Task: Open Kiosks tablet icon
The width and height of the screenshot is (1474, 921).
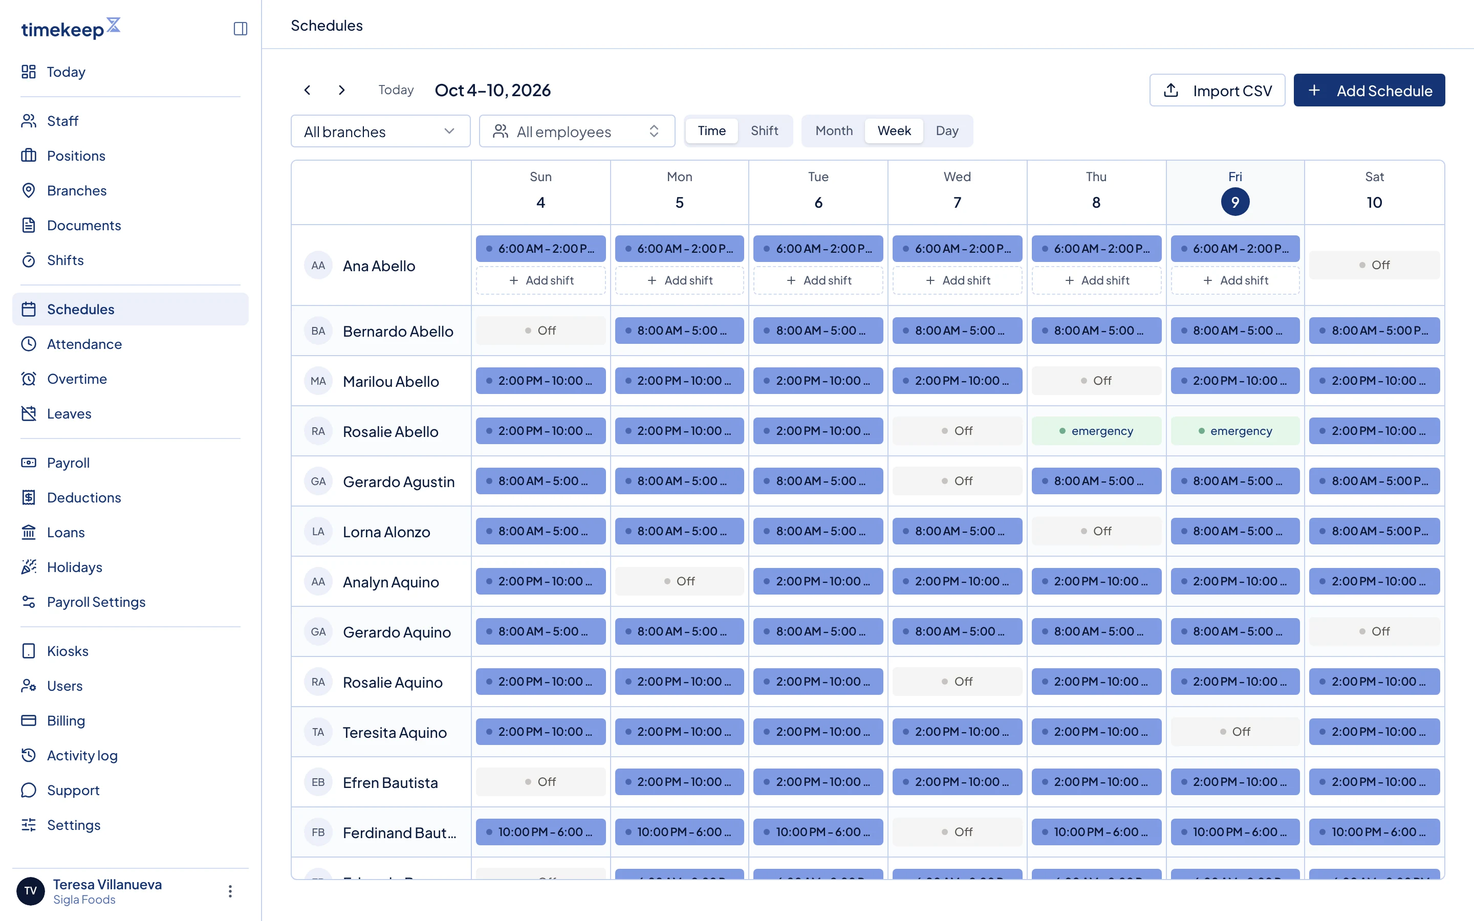Action: click(x=29, y=651)
